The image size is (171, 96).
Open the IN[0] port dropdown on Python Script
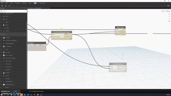click(119, 30)
